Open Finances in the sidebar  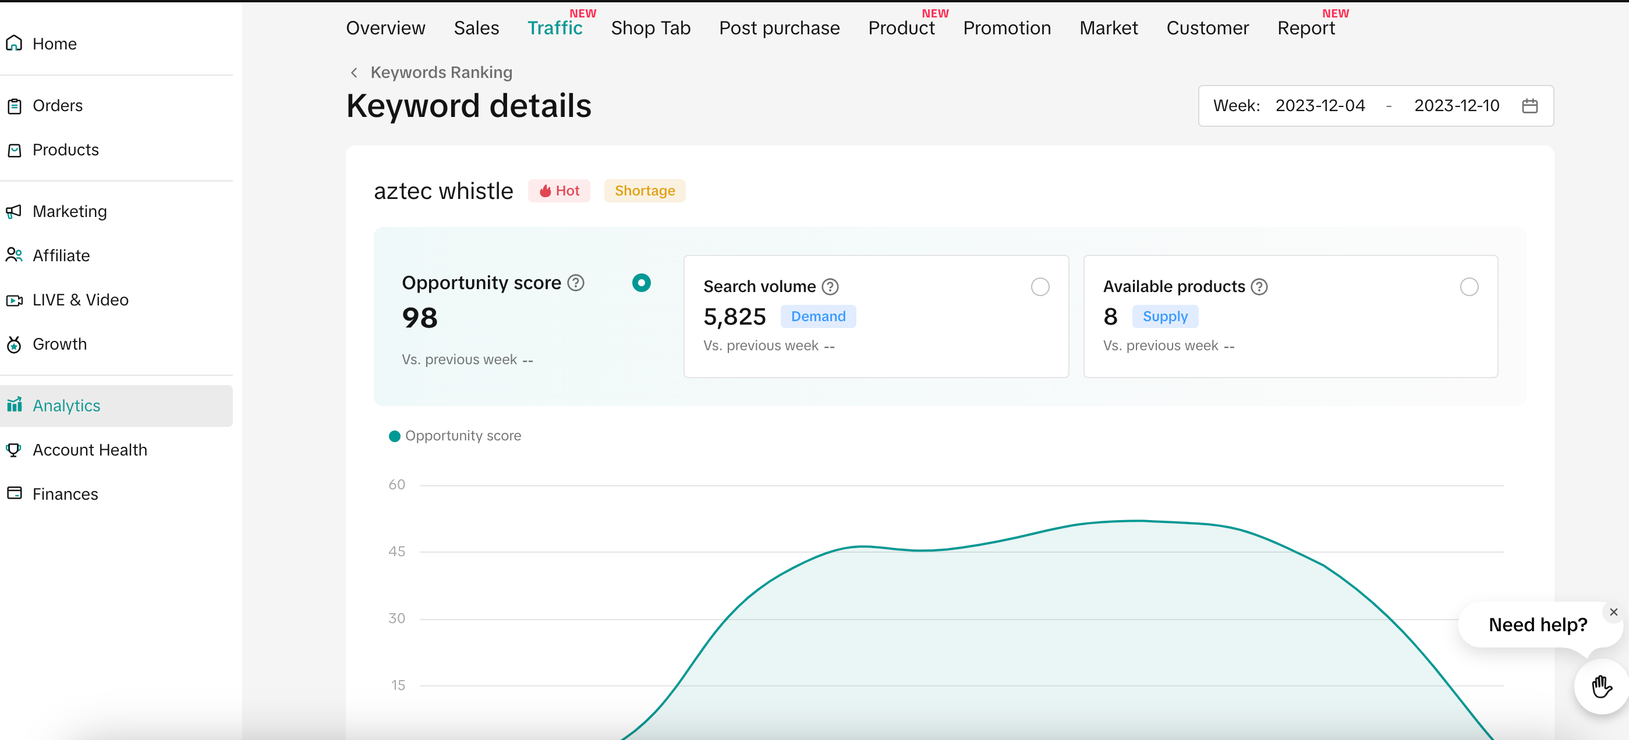[65, 494]
